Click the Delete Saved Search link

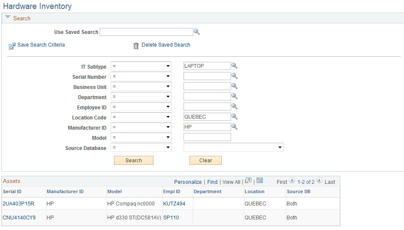point(166,45)
